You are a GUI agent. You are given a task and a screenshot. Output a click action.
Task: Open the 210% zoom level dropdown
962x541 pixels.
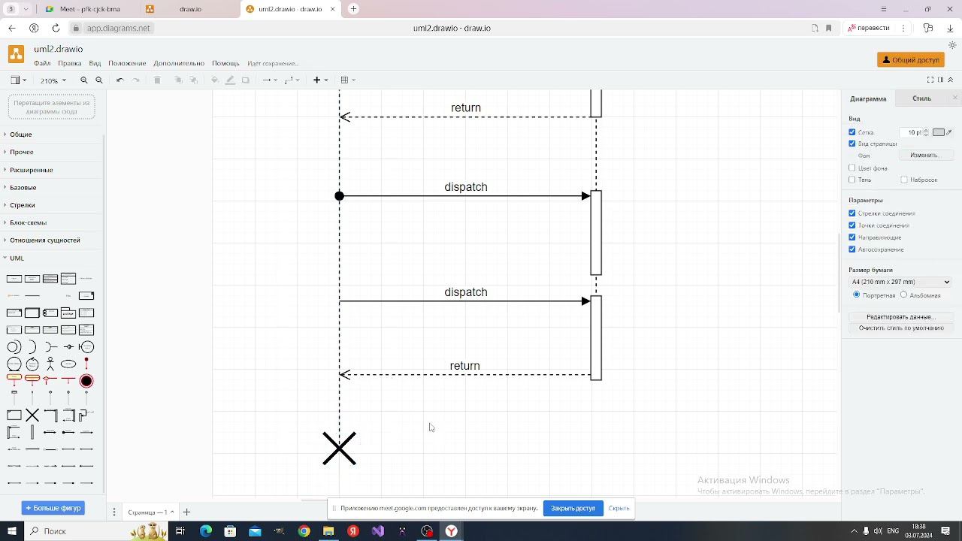coord(53,80)
